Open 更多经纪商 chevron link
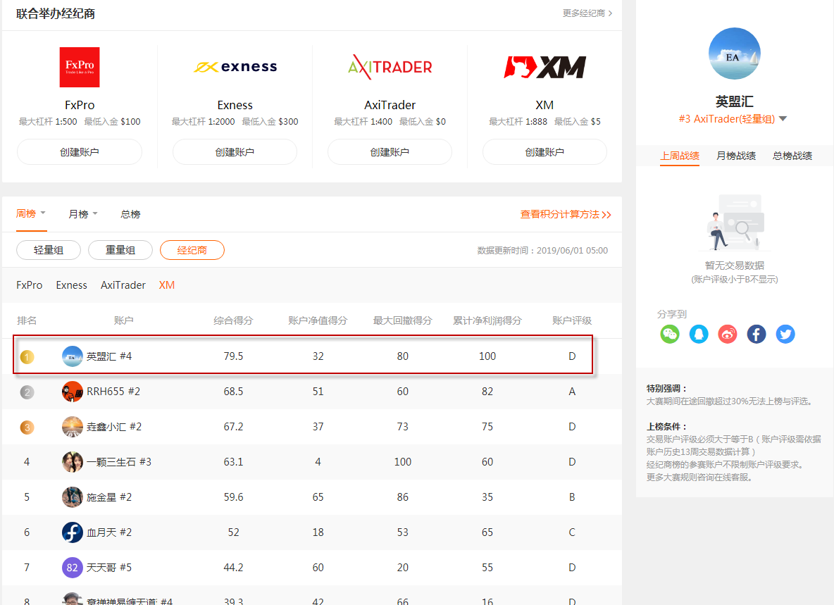Viewport: 834px width, 605px height. pos(587,13)
